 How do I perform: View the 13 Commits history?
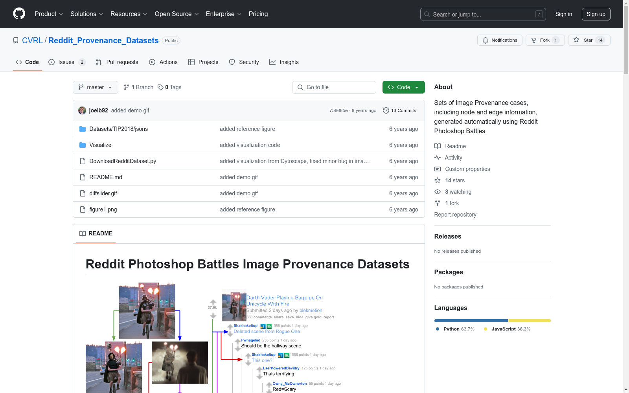399,110
